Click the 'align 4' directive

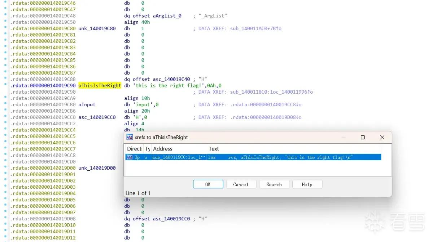point(134,124)
